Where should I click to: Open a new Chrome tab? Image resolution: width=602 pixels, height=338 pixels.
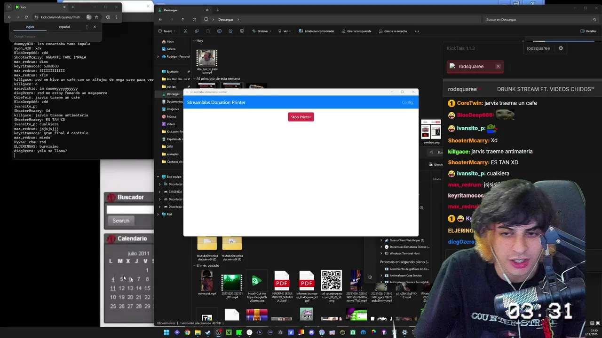(72, 7)
